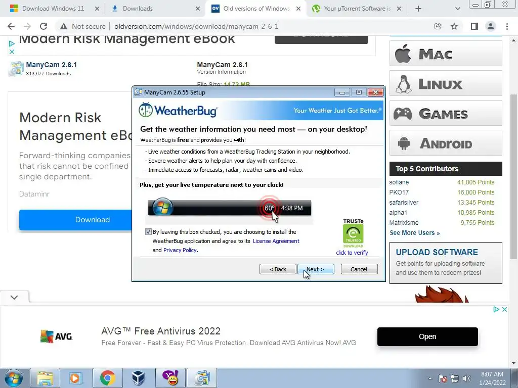Switch to the Download Windows 11 tab
This screenshot has width=518, height=388.
tap(53, 9)
